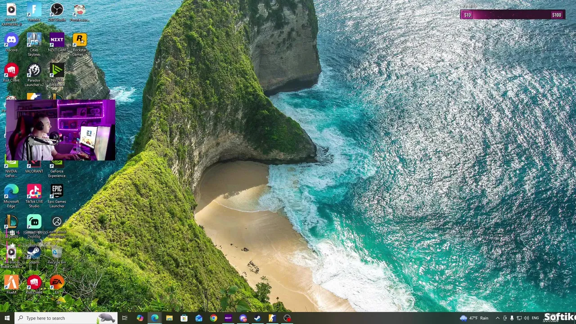Click the microphone tray icon
The height and width of the screenshot is (324, 576).
(x=512, y=318)
